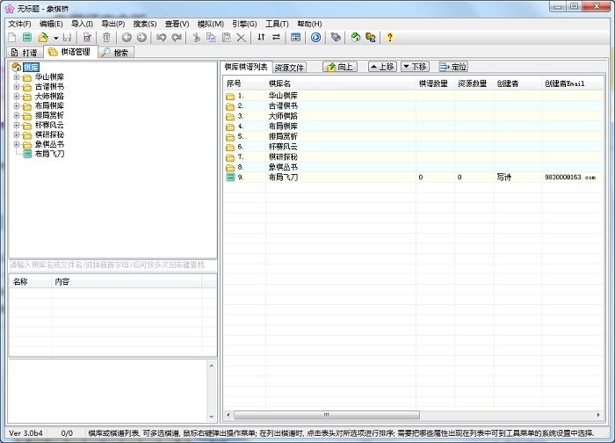Expand the 大师棋路 tree node
The image size is (615, 443).
pos(17,97)
